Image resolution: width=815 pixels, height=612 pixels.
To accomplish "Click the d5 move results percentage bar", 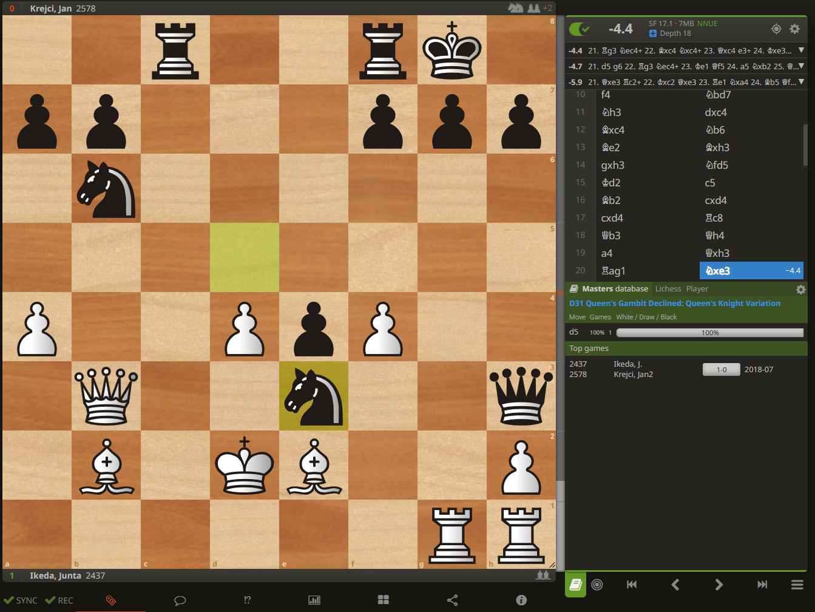I will point(709,333).
